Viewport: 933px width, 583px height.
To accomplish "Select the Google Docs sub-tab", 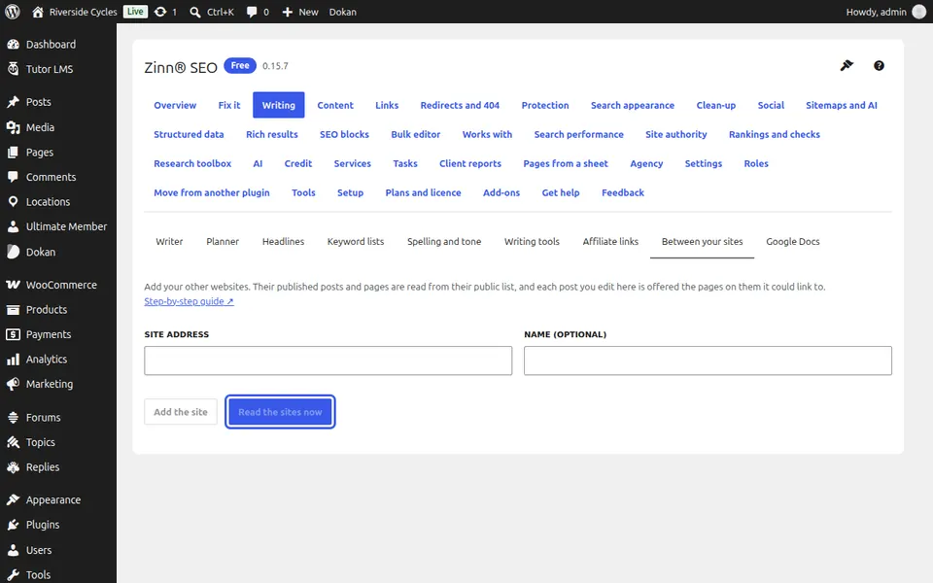I will click(x=793, y=242).
